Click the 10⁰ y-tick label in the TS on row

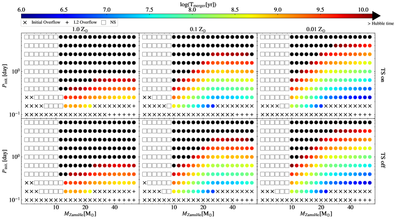[x=15, y=71]
